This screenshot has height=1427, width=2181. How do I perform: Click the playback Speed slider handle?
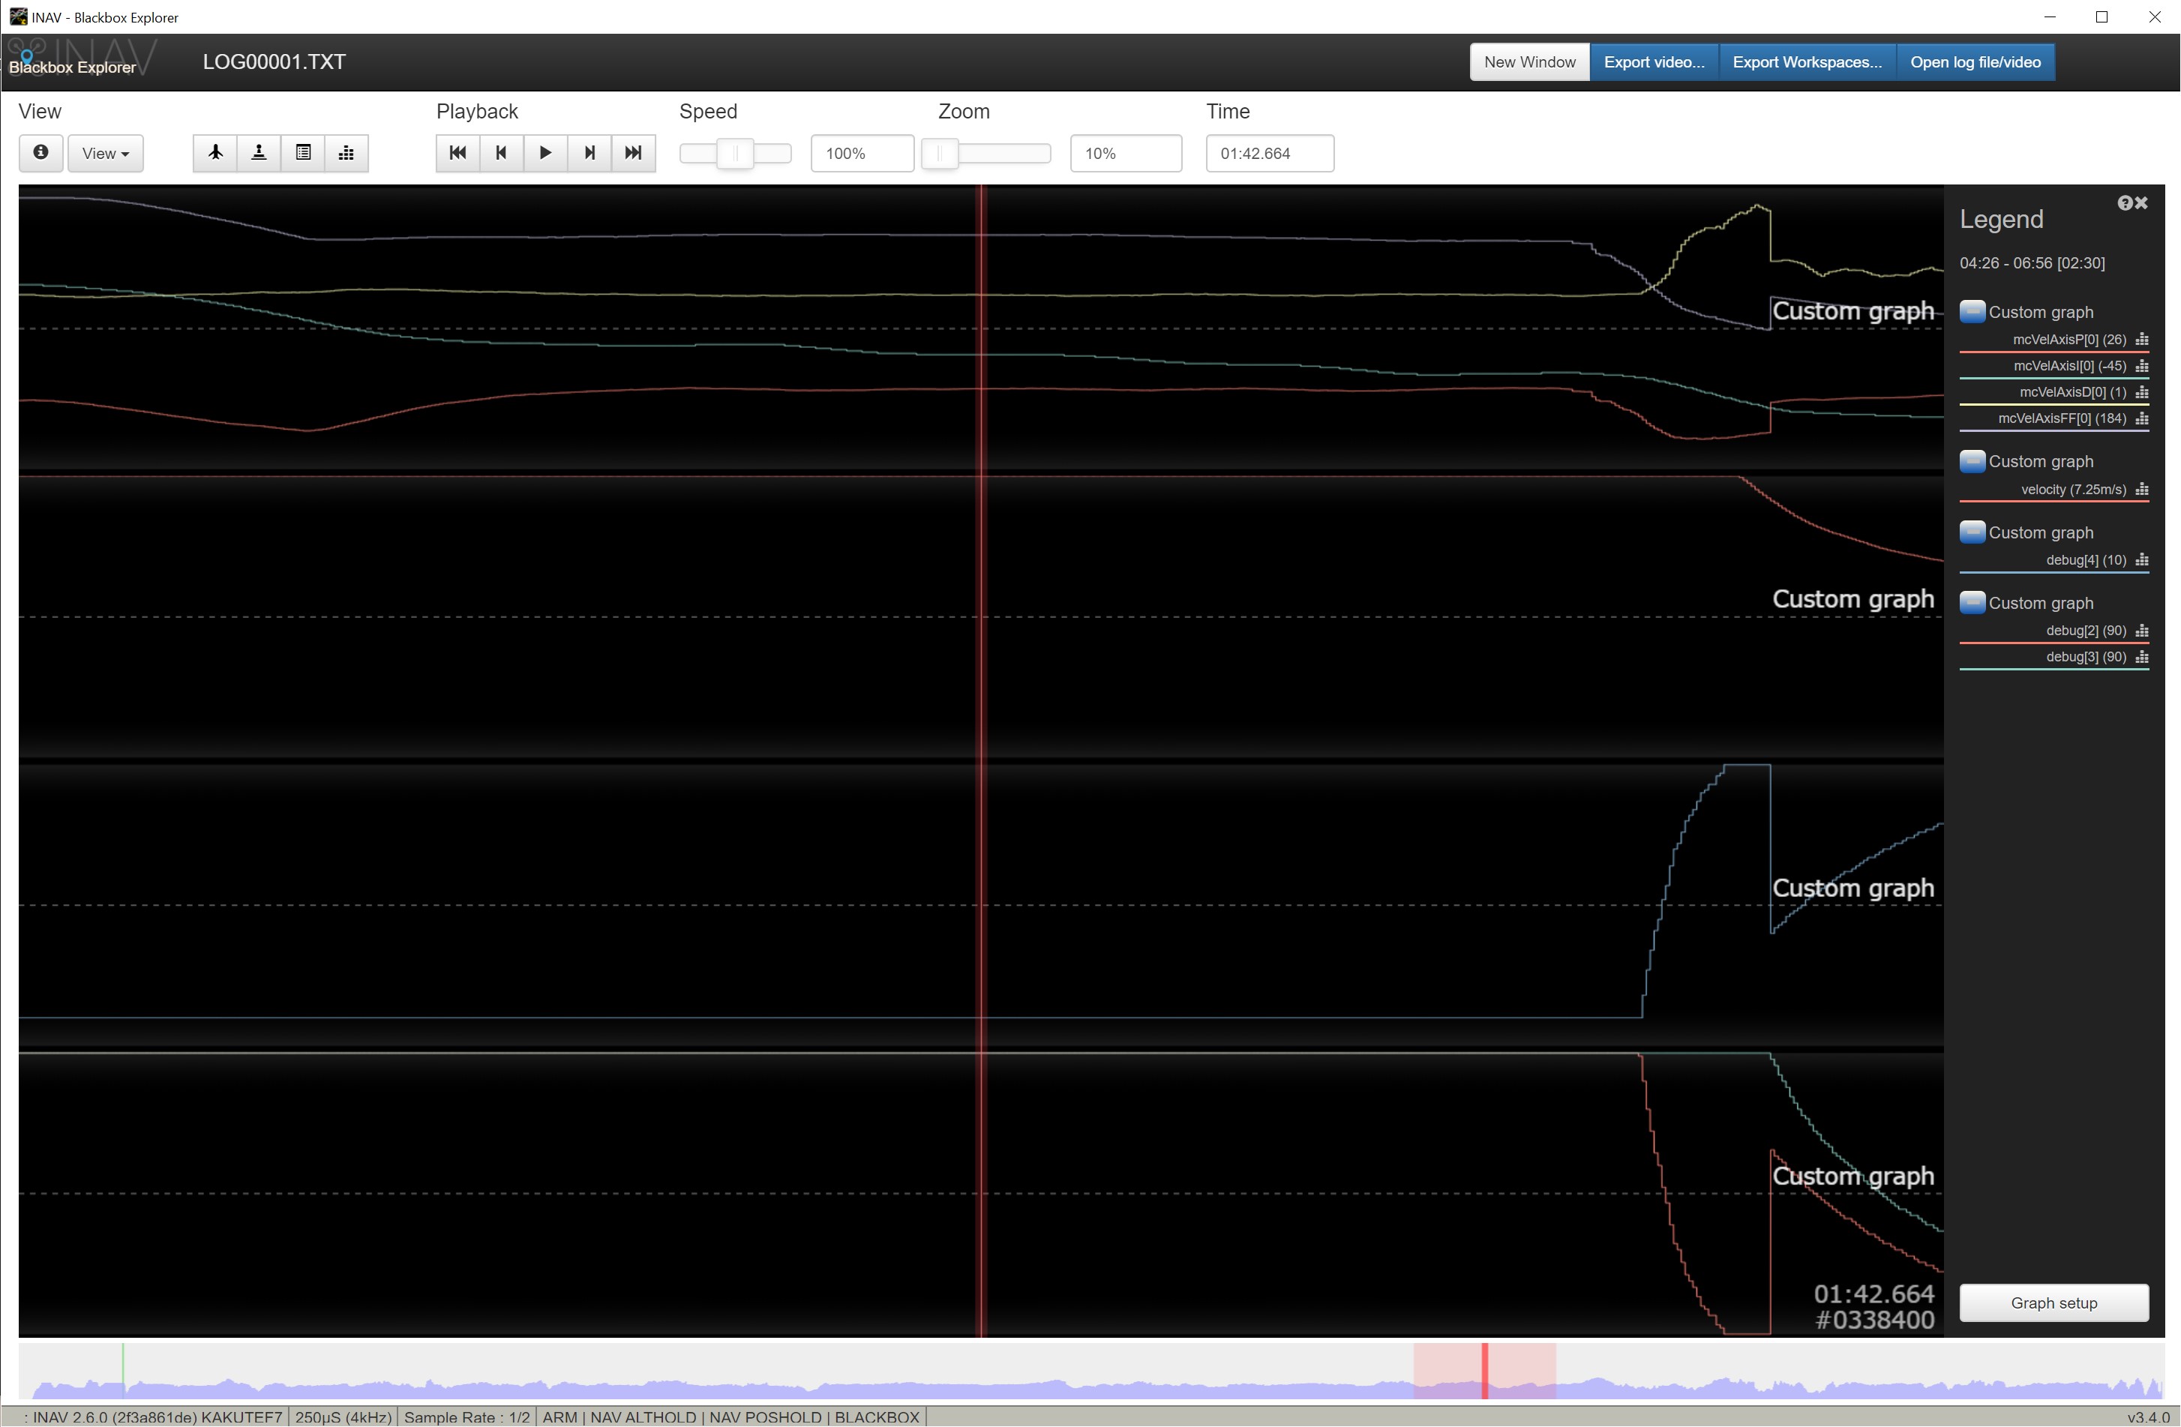pyautogui.click(x=735, y=153)
